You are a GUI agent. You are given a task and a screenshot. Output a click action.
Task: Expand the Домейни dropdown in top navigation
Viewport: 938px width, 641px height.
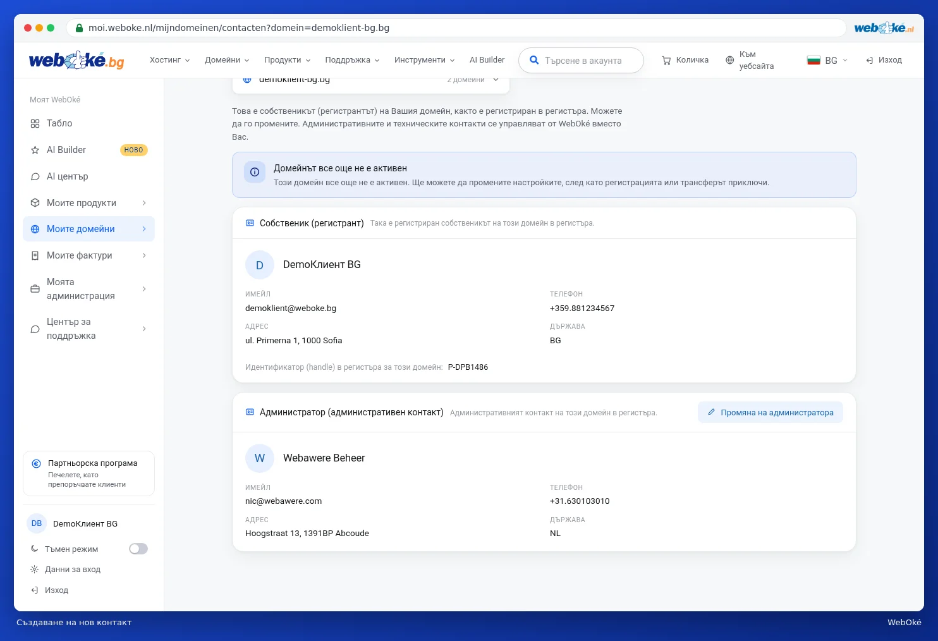coord(227,60)
